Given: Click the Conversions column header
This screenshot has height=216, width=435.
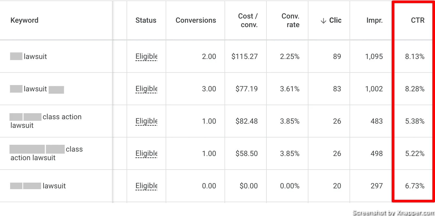Looking at the screenshot, I should tap(196, 20).
